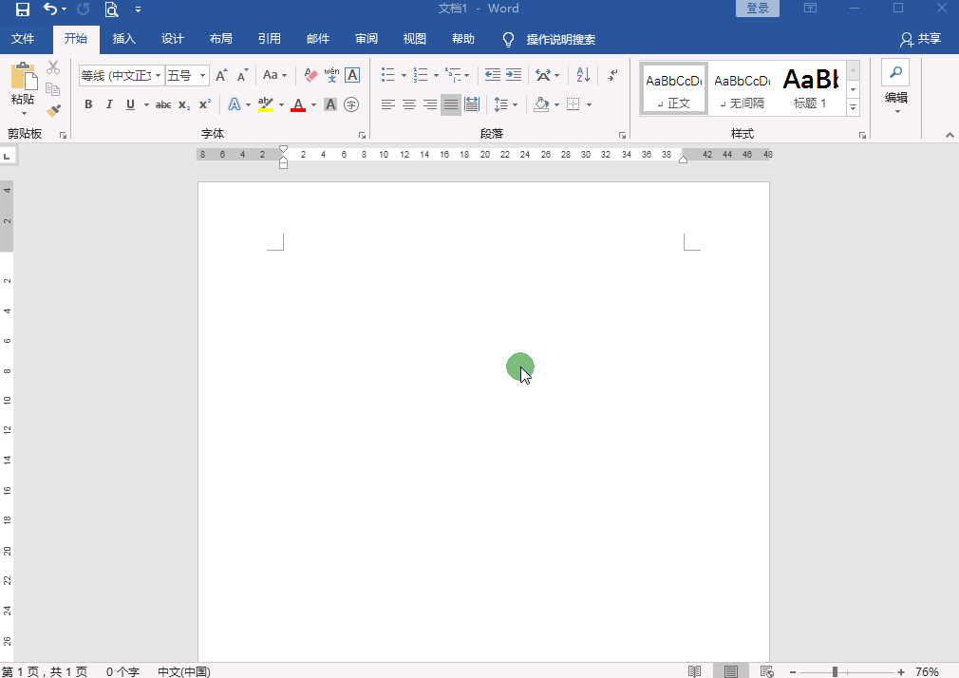Toggle subscript formatting

[x=184, y=104]
